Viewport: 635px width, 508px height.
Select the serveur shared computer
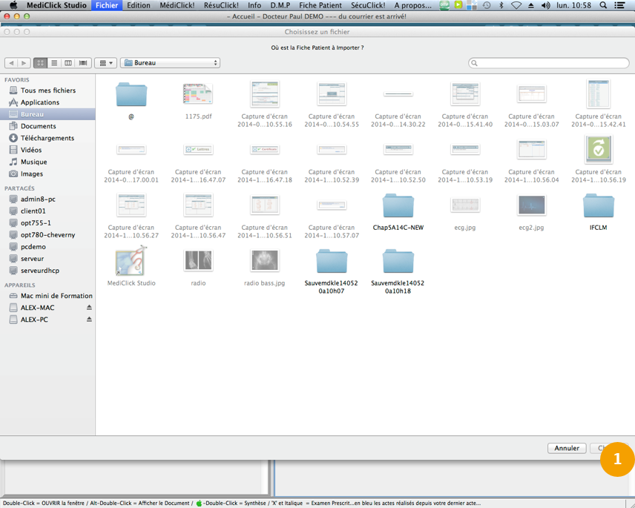pyautogui.click(x=32, y=259)
